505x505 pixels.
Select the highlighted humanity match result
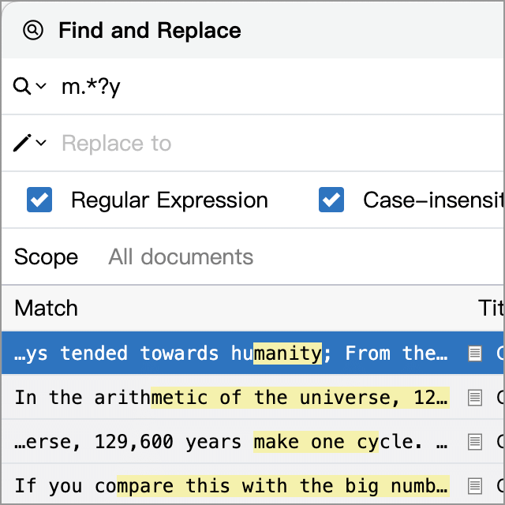click(x=253, y=353)
